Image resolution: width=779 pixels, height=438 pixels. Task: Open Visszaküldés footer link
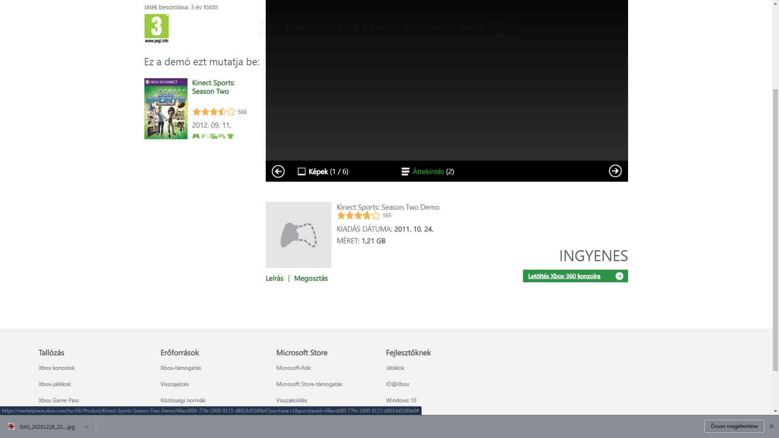[x=292, y=400]
